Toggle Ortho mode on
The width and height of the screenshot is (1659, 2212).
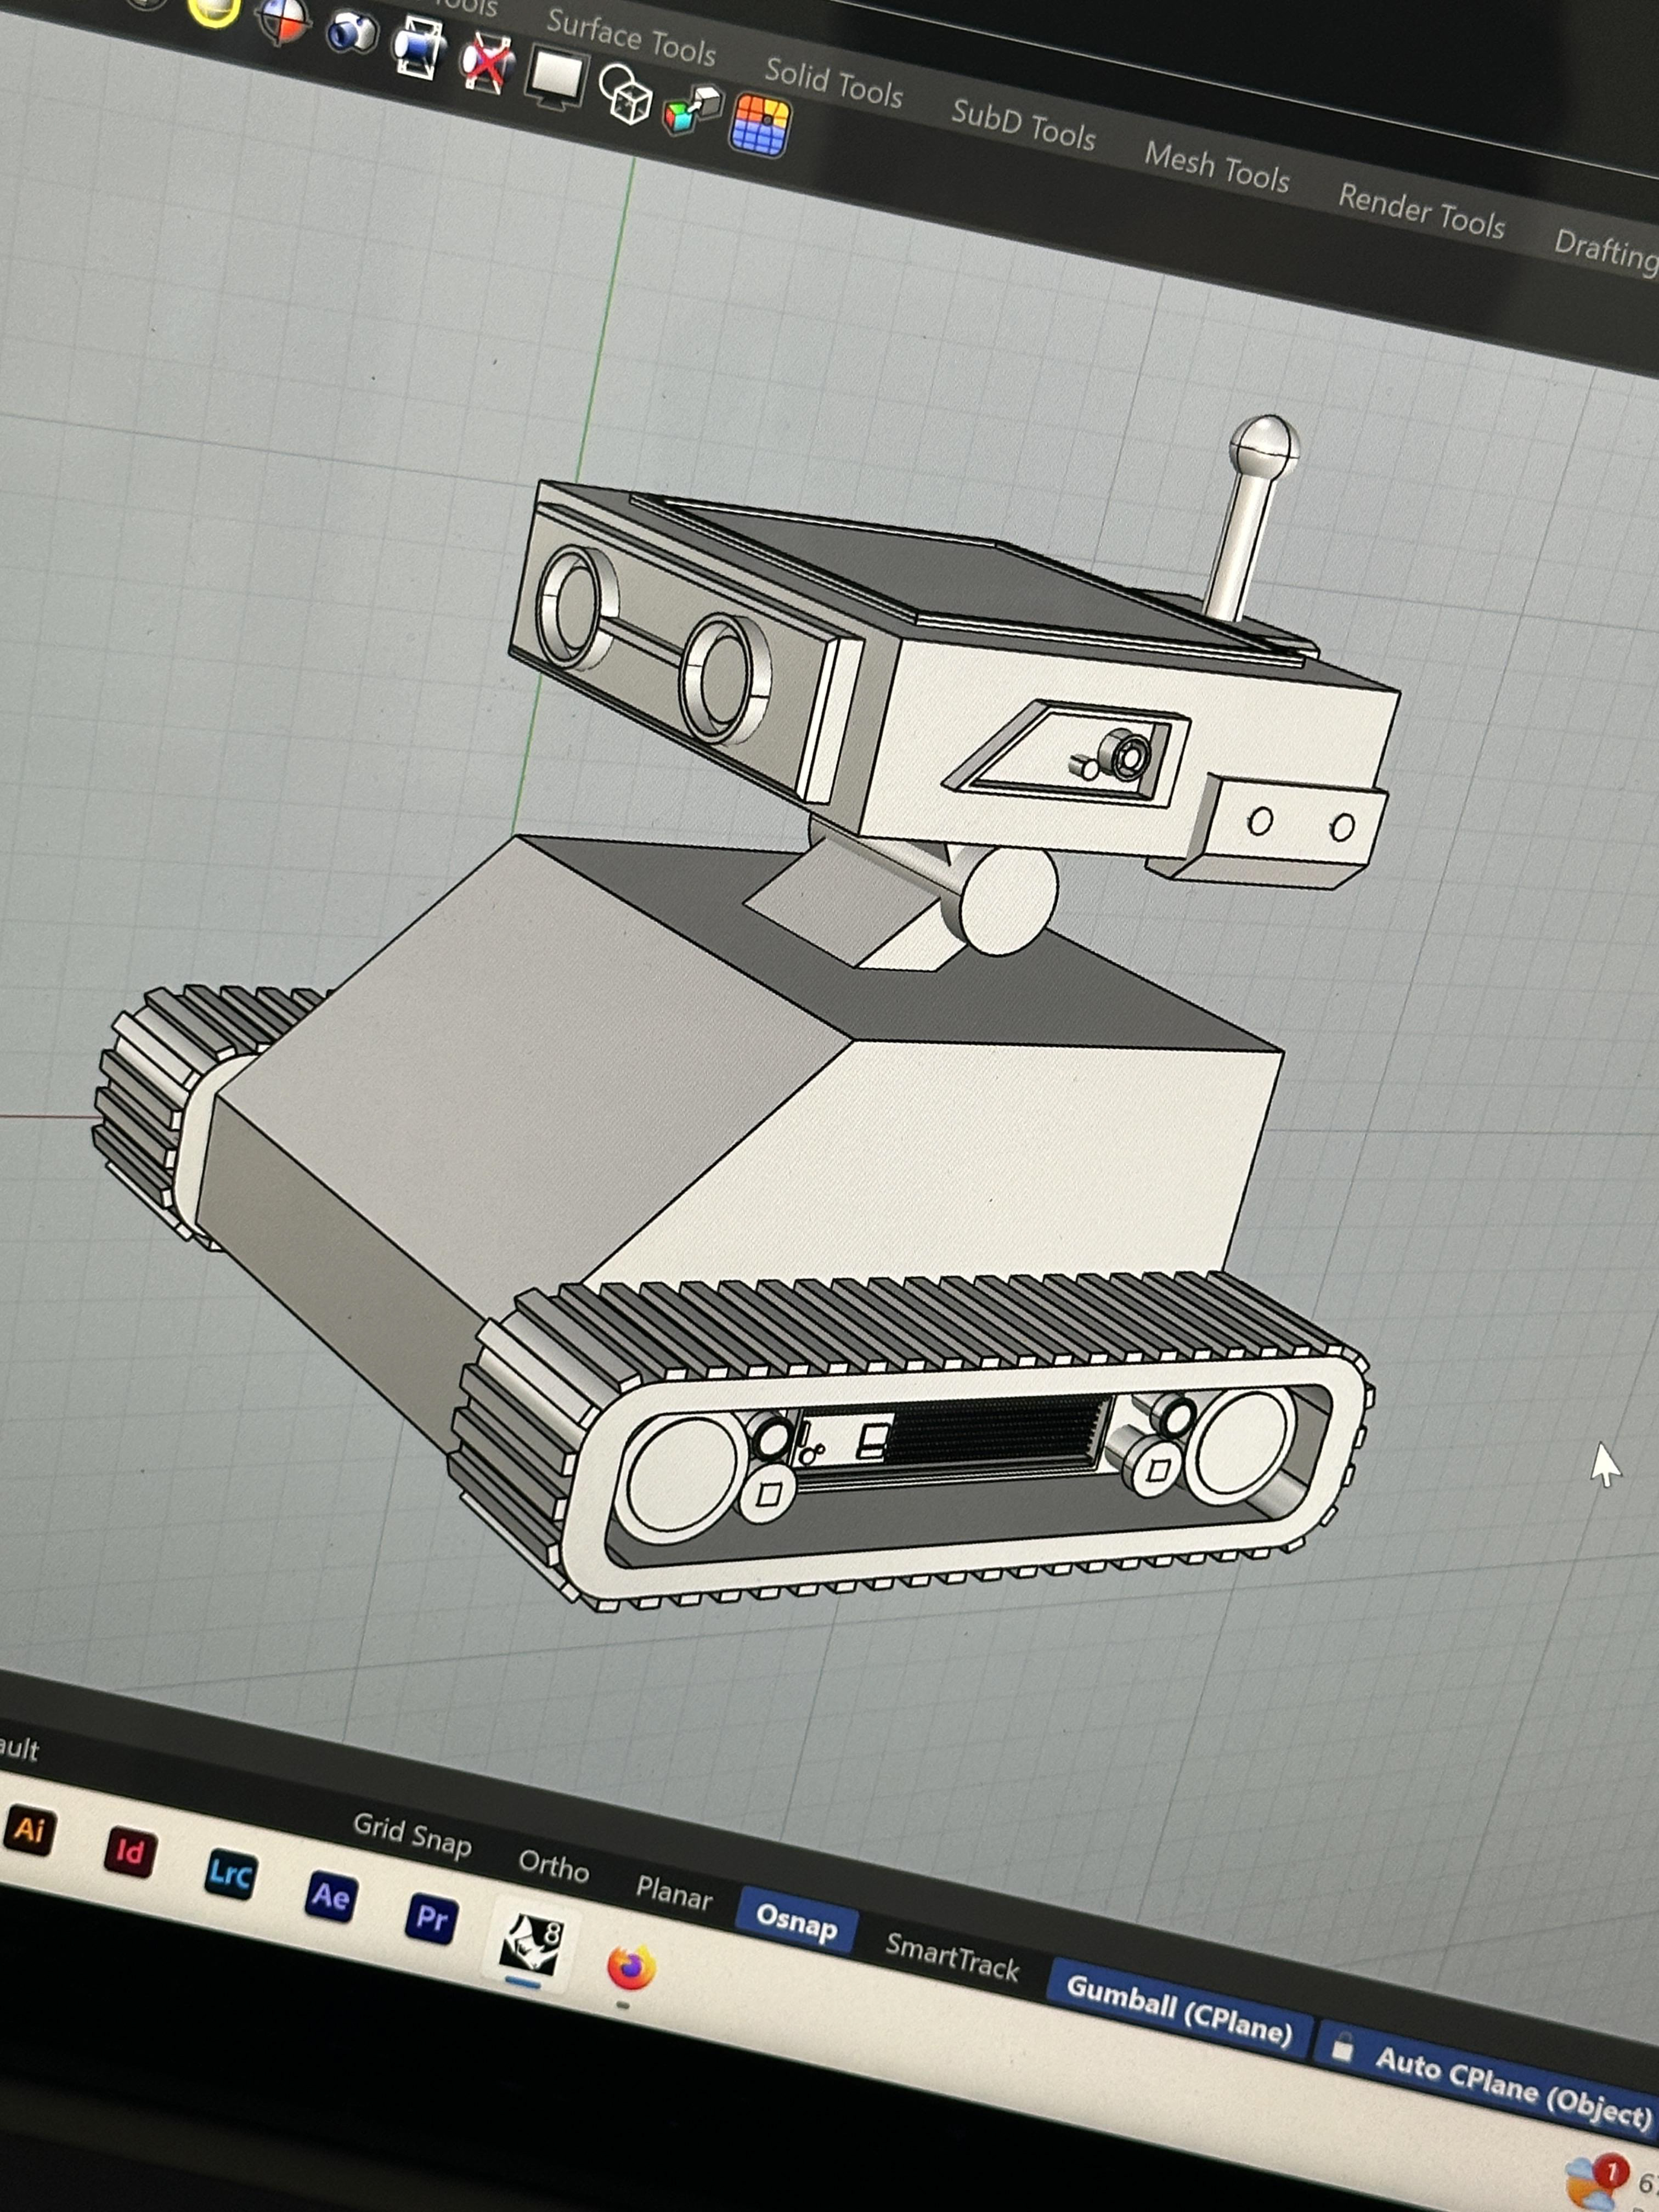pos(553,1866)
